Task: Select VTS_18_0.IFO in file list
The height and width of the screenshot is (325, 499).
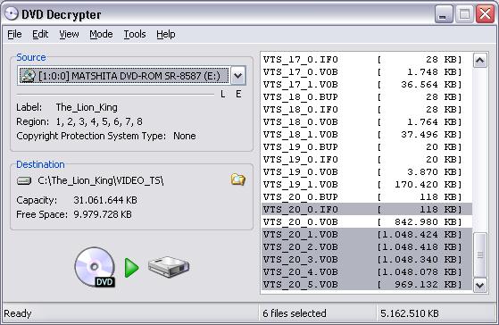Action: click(367, 110)
